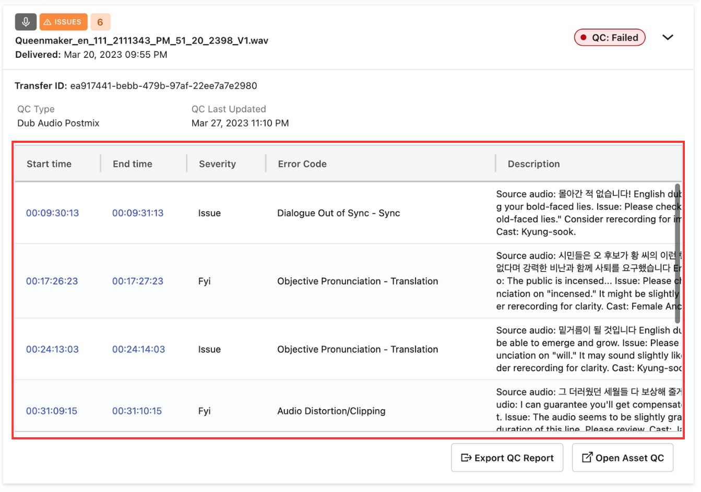The width and height of the screenshot is (701, 492).
Task: Click the Description column header
Action: tap(533, 164)
